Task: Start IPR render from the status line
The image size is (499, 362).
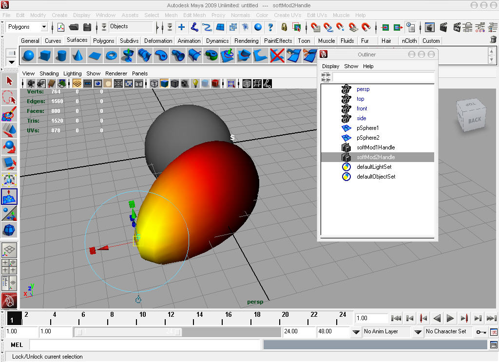Action: coord(457,27)
